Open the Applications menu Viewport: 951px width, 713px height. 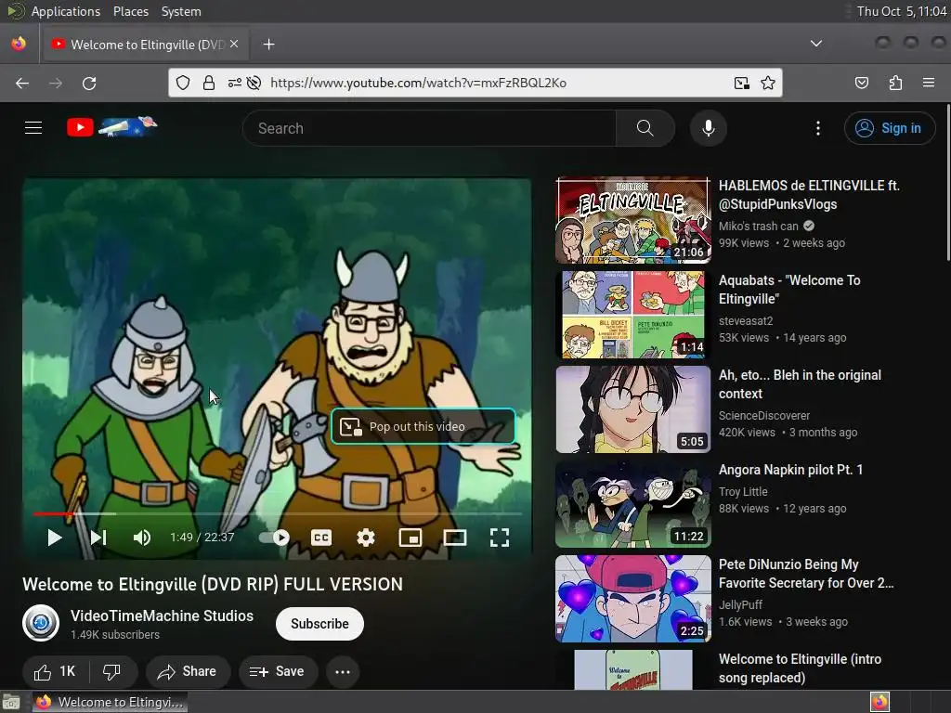pyautogui.click(x=66, y=11)
